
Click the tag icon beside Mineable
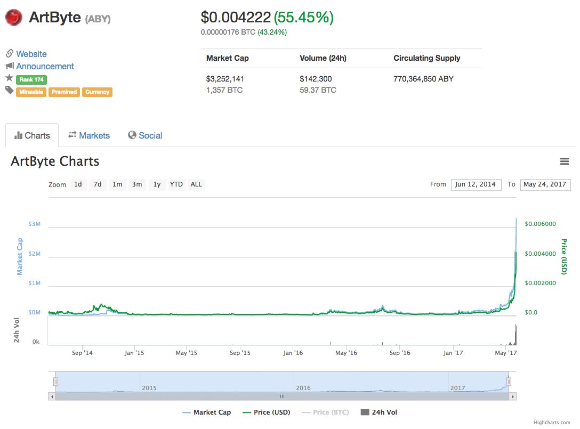pos(9,90)
